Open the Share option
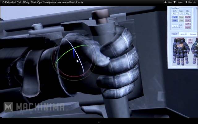Viewport: 198px width, 124px height. [x=180, y=2]
